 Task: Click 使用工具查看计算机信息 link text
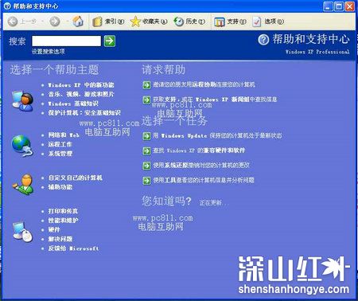point(204,180)
